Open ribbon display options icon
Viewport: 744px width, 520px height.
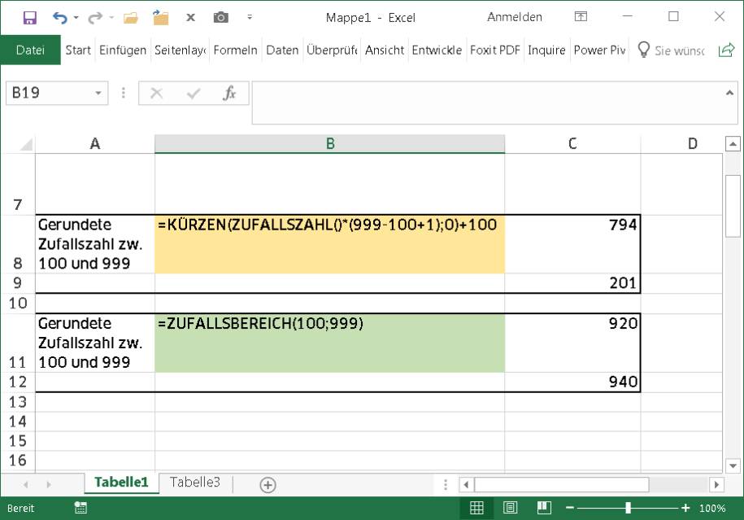click(581, 16)
